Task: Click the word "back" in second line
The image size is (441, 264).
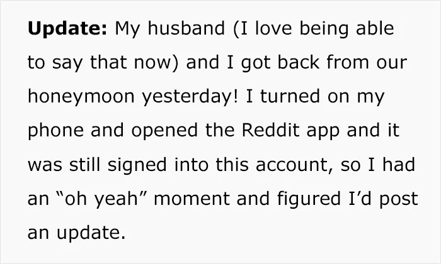Action: [x=299, y=62]
